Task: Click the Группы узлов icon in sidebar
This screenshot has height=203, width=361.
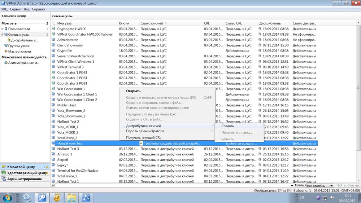Action: pos(6,45)
